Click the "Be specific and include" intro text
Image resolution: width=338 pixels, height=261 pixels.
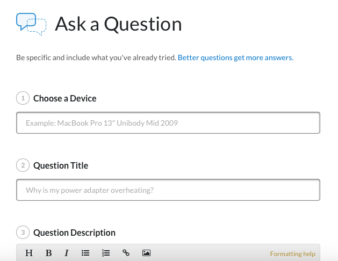click(x=96, y=57)
